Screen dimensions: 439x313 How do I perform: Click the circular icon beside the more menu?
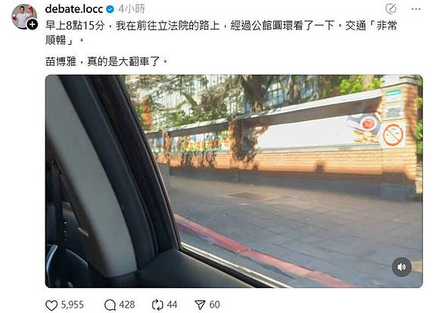coord(391,9)
